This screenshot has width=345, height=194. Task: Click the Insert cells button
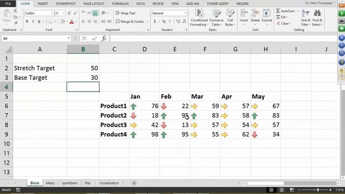[244, 17]
